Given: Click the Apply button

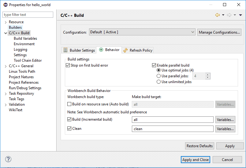Looking at the screenshot, I should click(x=230, y=146).
